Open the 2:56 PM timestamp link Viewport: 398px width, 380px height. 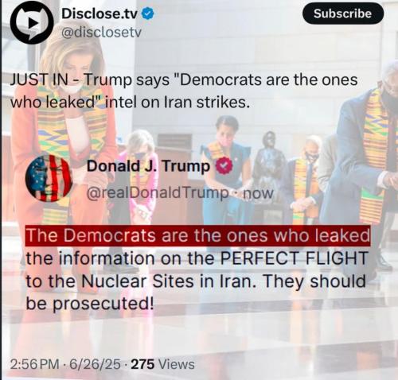[x=35, y=364]
